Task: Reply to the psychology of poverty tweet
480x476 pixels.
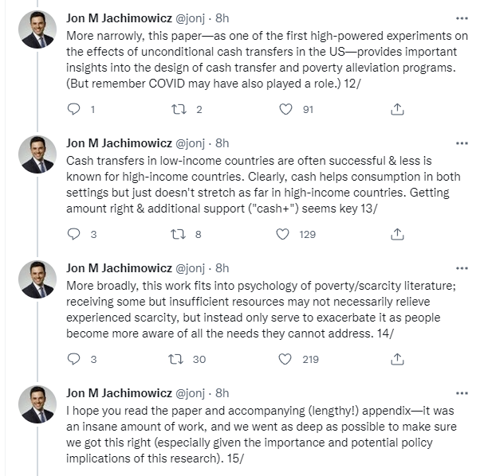Action: pyautogui.click(x=74, y=360)
